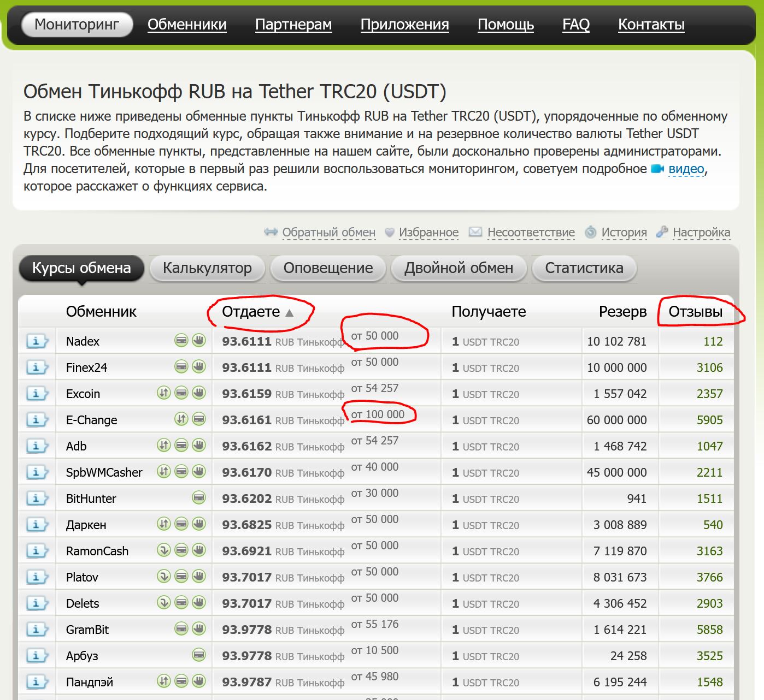The height and width of the screenshot is (700, 764).
Task: Open the info icon for Platov
Action: pos(37,577)
